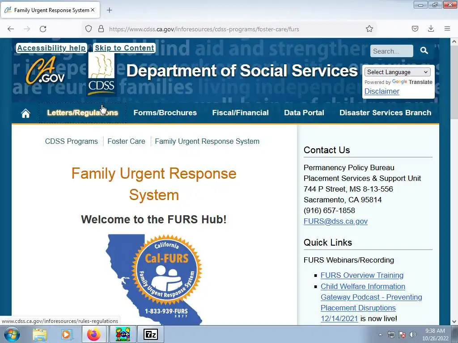The image size is (458, 343).
Task: Open the 7-Zip taskbar icon
Action: (150, 334)
